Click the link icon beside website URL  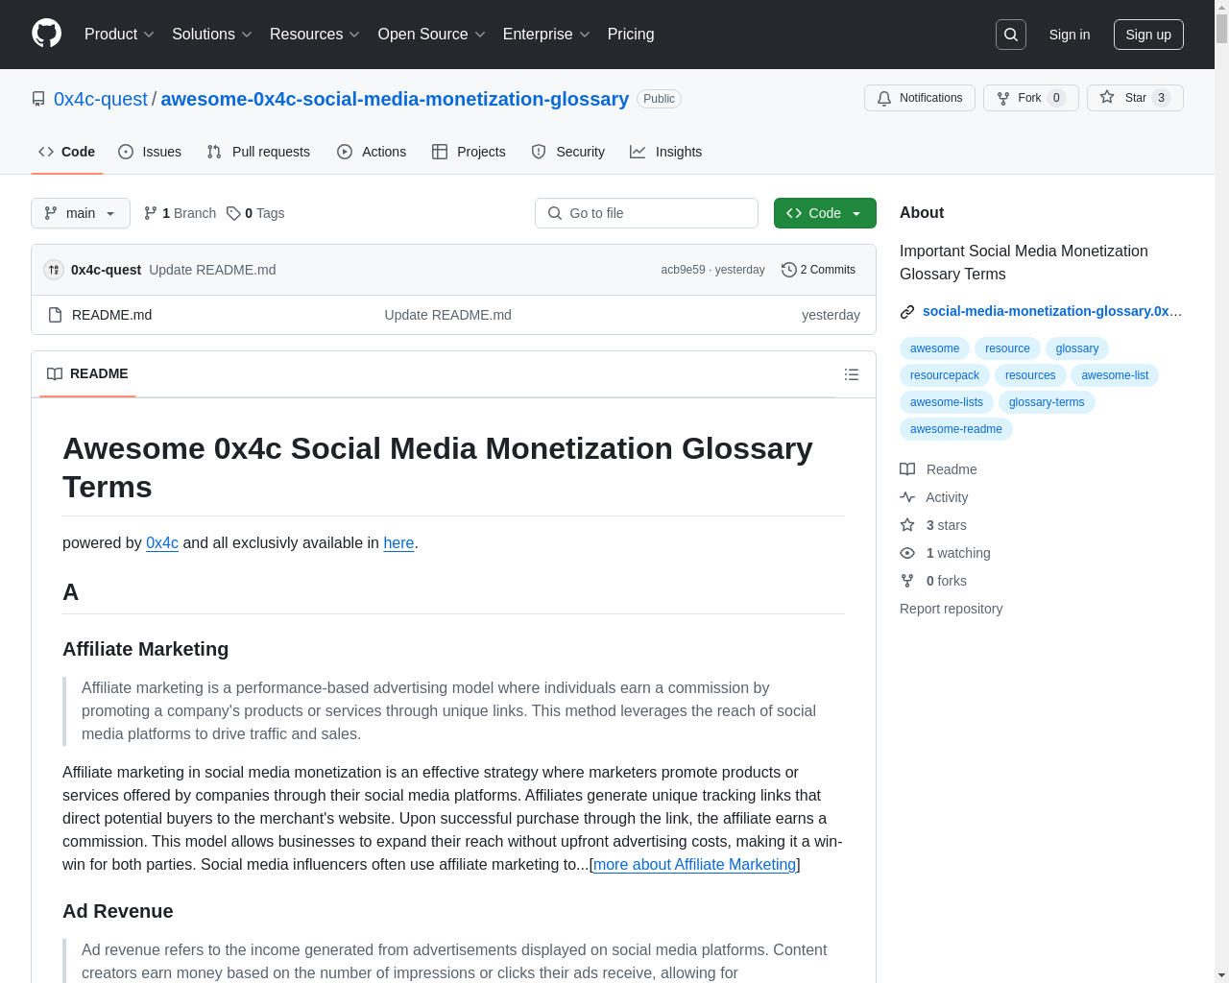tap(907, 312)
